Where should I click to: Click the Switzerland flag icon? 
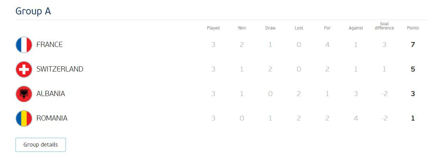24,69
